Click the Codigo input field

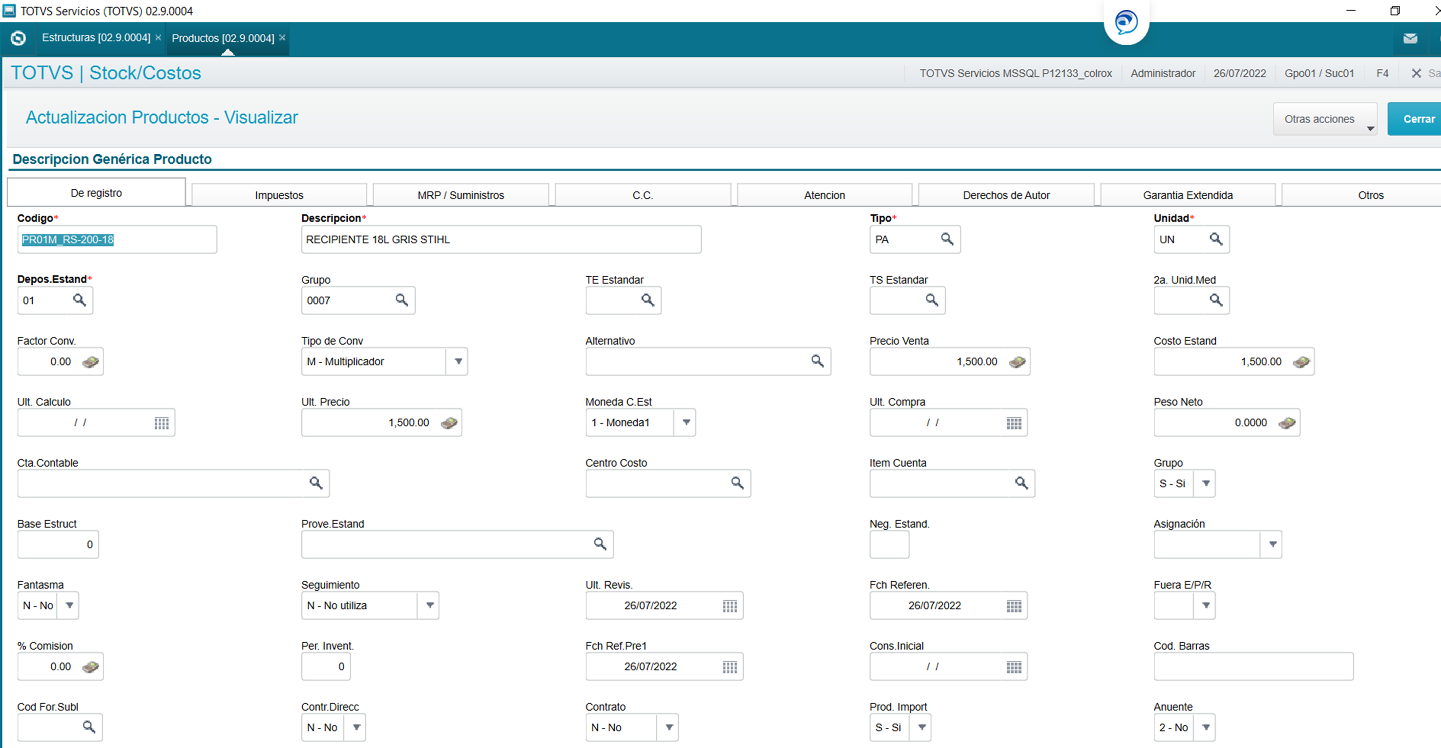tap(117, 239)
